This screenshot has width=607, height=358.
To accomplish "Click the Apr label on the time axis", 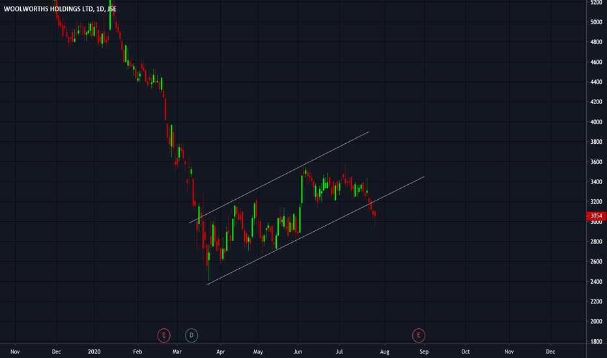I will tap(220, 351).
